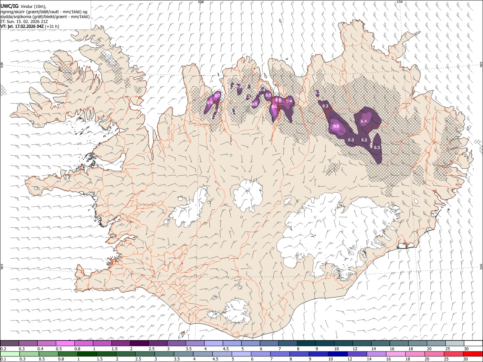Screen dimensions: 483x362
Task: Pick the light pink swatch above bottom-row 16
Action: click(395, 354)
